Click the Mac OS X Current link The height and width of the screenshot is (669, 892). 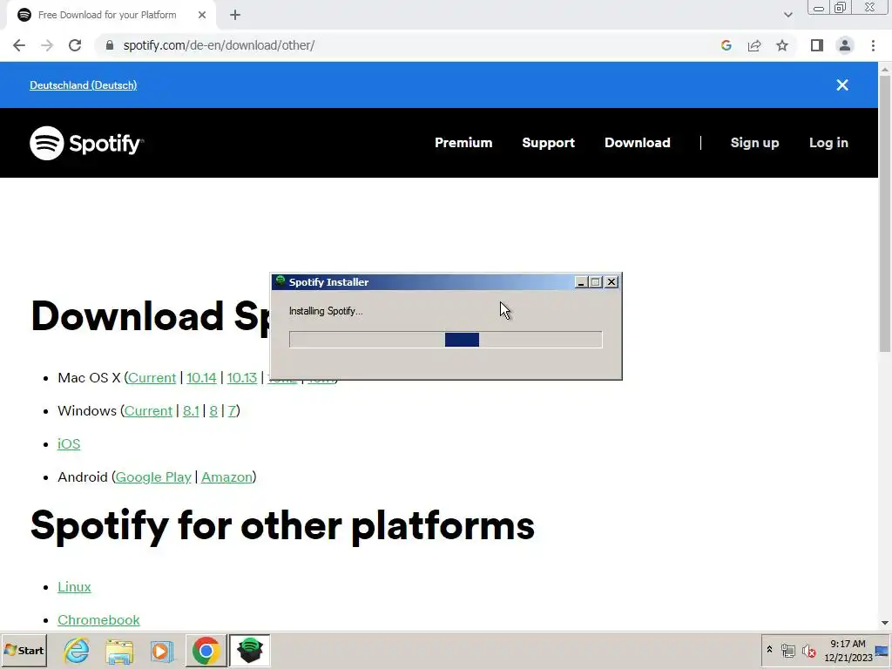(x=152, y=378)
